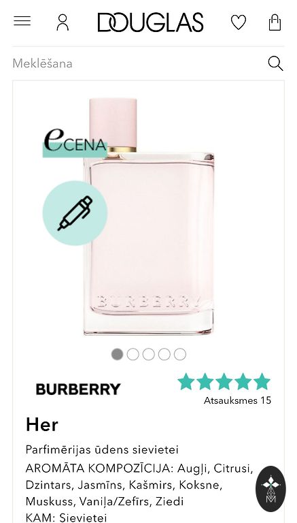Select the fourth image carousel dot
The height and width of the screenshot is (523, 297).
(x=164, y=354)
